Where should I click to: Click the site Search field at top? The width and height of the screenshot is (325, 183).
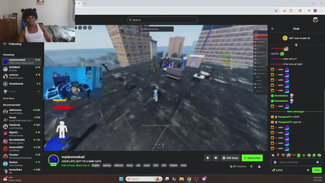(162, 20)
